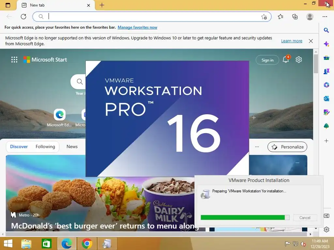Open the McDonald's best burger article

pyautogui.click(x=105, y=226)
